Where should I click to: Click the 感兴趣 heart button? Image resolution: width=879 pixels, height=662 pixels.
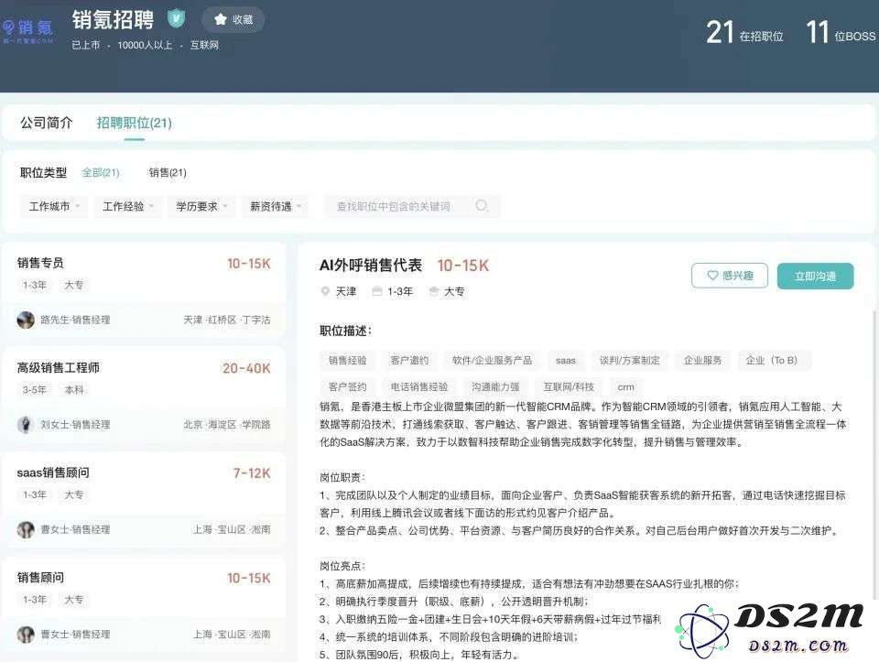coord(730,276)
